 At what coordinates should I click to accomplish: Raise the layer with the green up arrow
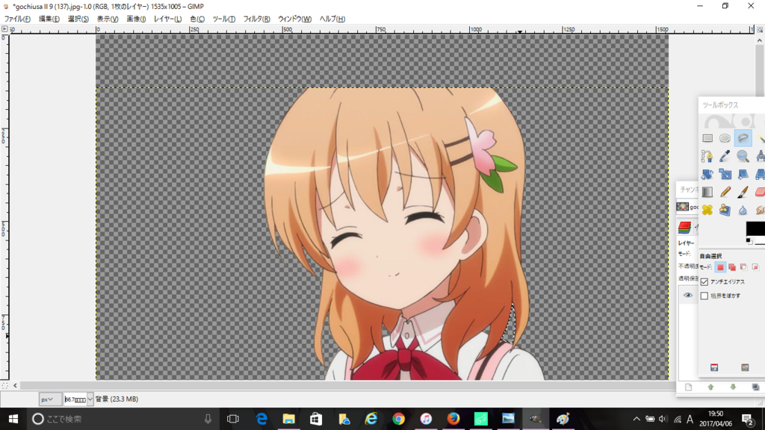(710, 386)
